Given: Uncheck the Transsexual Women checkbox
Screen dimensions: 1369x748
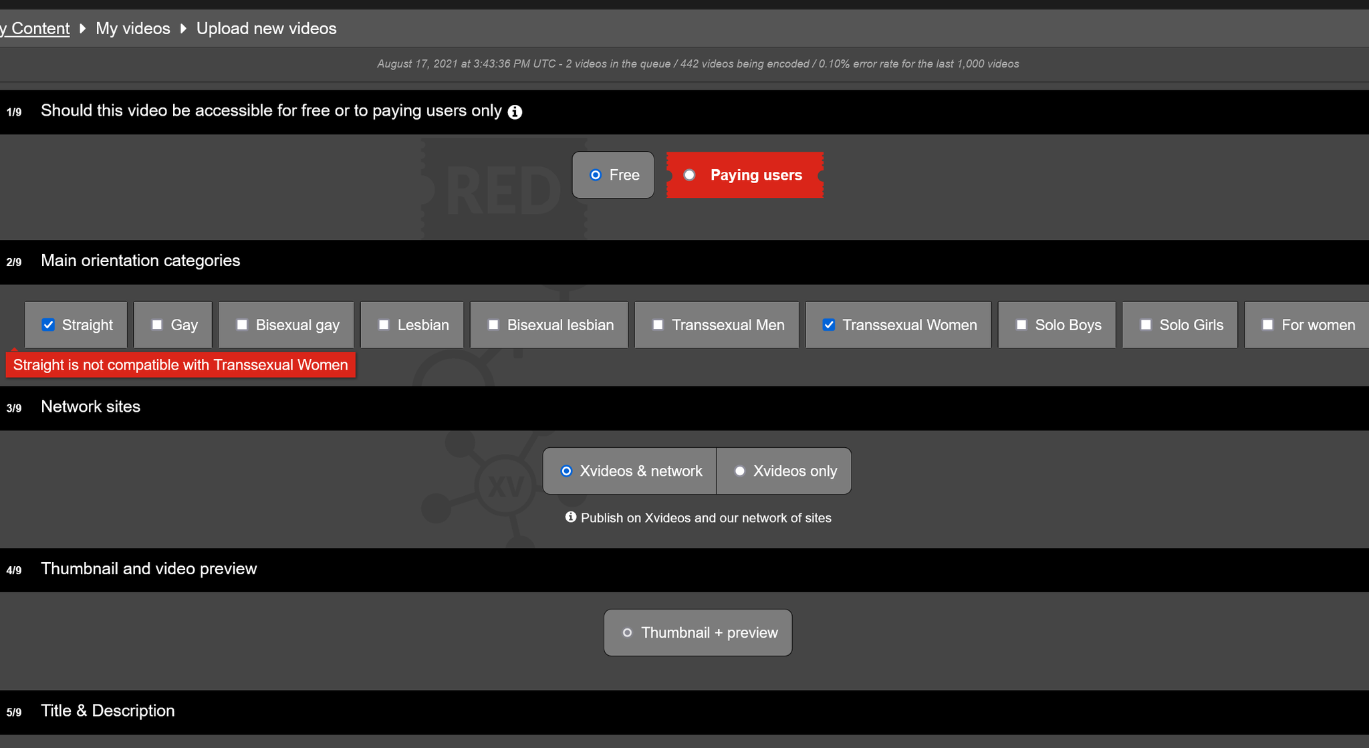Looking at the screenshot, I should tap(829, 325).
